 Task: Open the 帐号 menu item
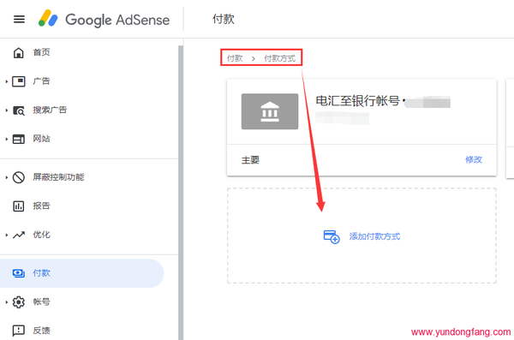tap(41, 302)
